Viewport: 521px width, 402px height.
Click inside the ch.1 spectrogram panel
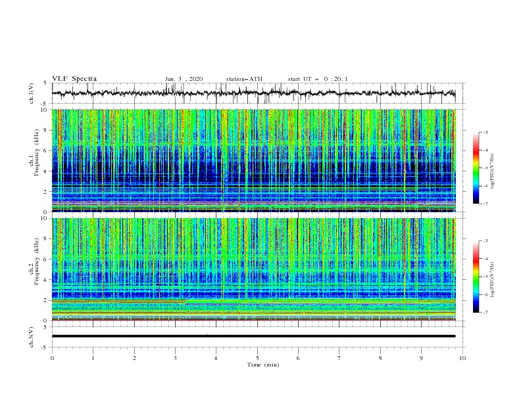point(254,160)
